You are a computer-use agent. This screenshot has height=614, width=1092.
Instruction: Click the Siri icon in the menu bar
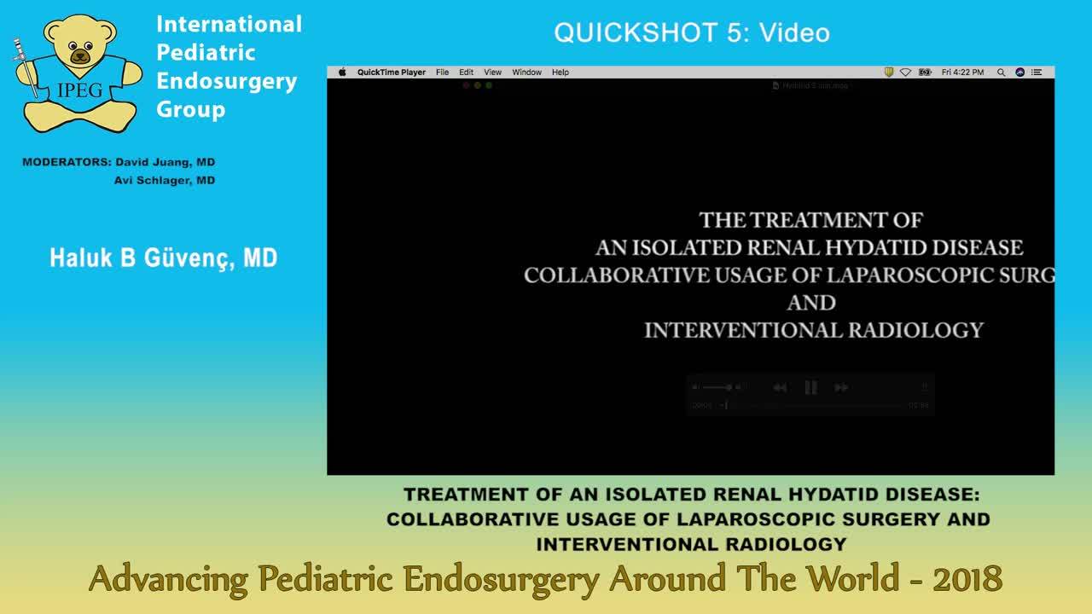coord(1019,72)
